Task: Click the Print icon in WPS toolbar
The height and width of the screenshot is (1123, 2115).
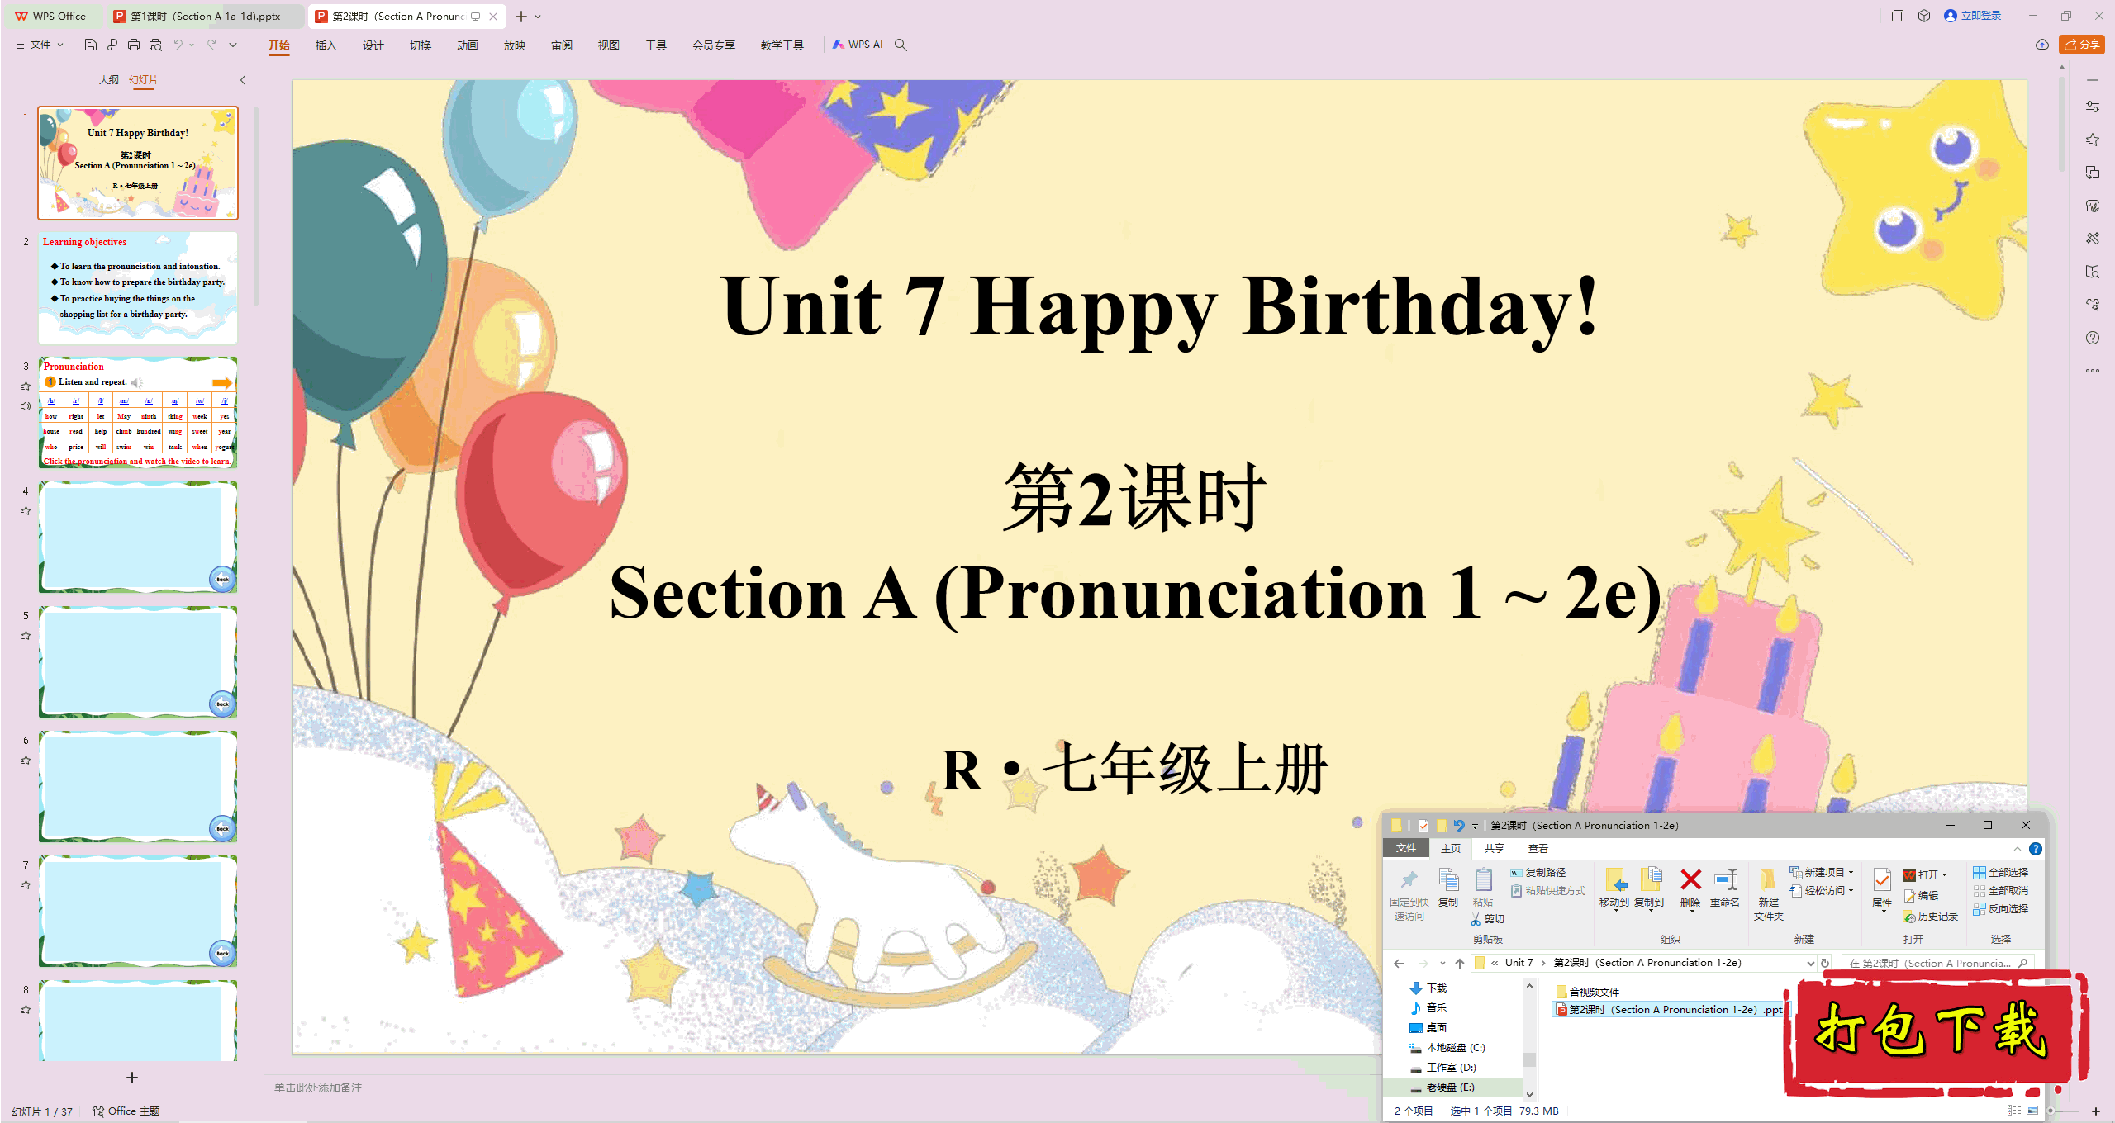Action: (x=134, y=45)
